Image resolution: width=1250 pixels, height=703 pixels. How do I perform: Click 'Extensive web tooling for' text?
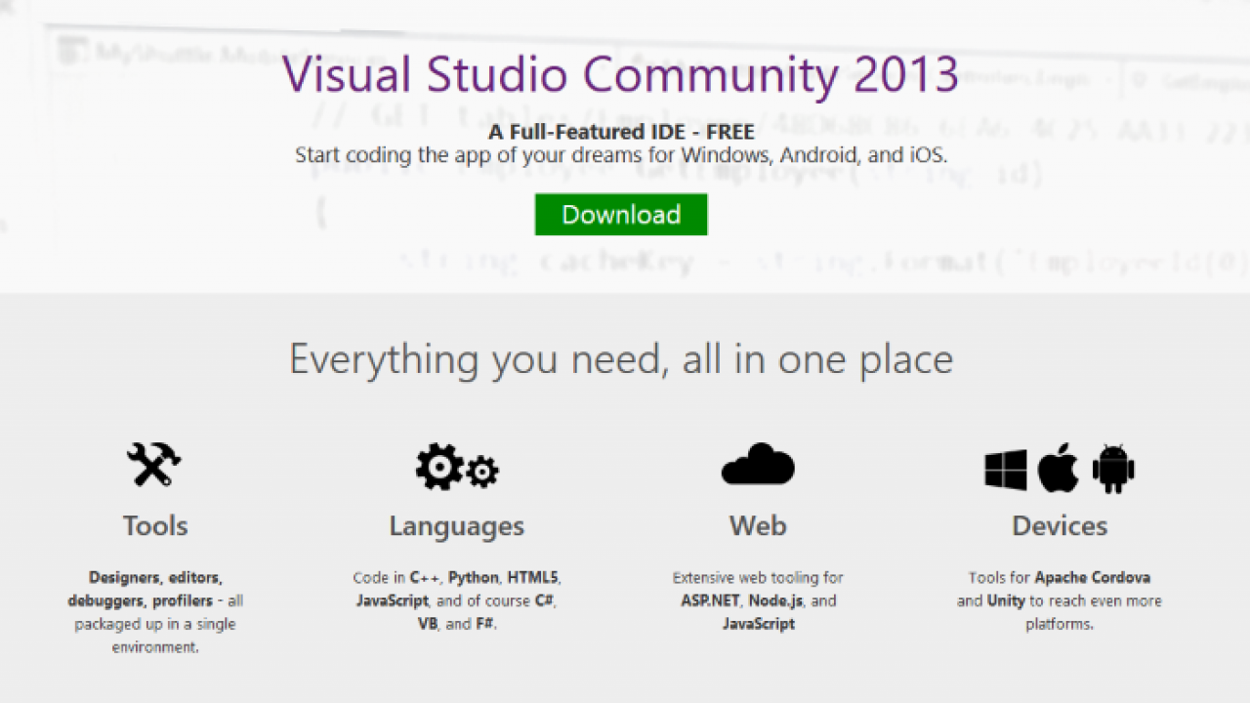[758, 578]
